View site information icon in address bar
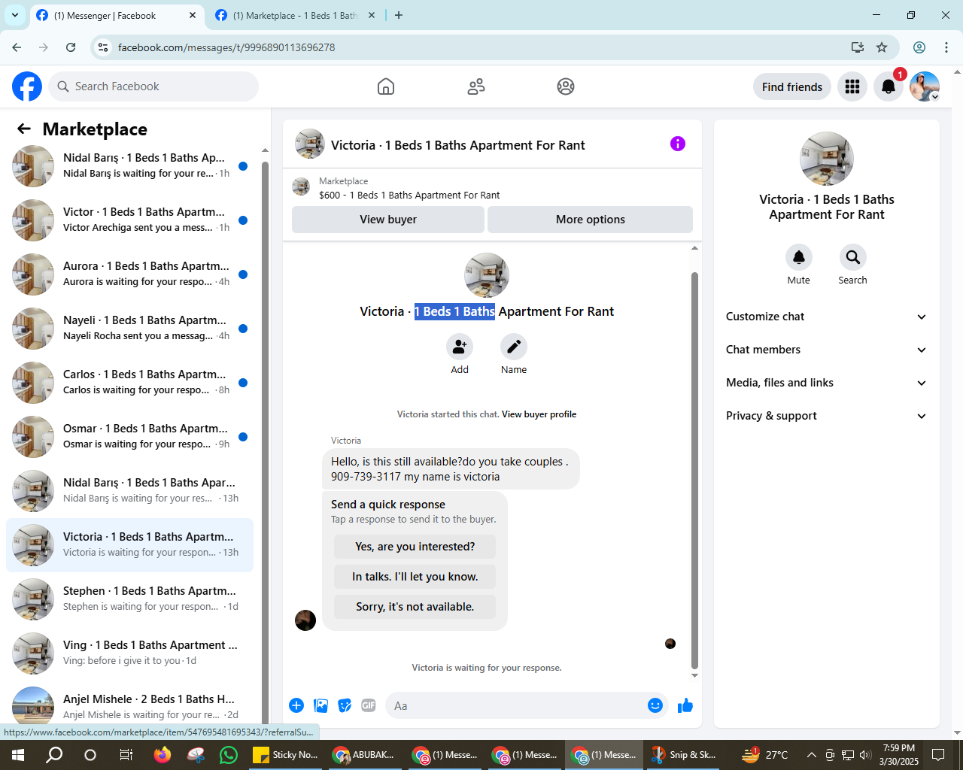 103,47
